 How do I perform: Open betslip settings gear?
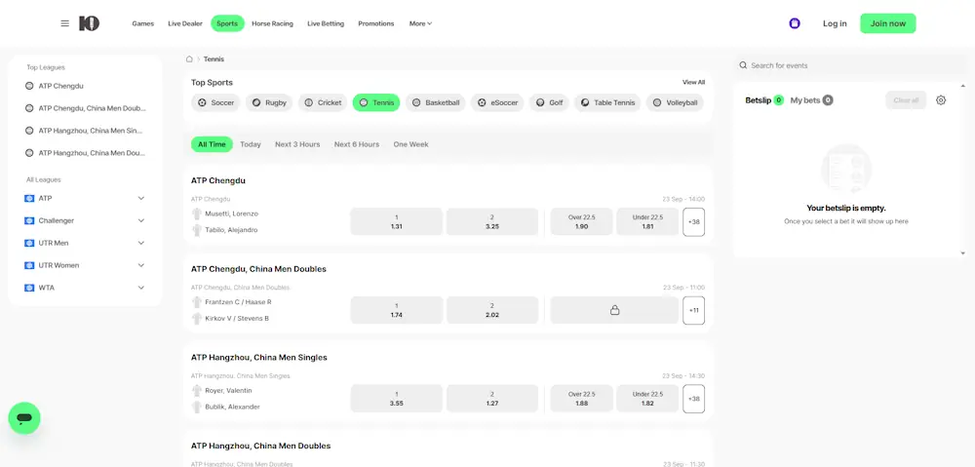941,100
